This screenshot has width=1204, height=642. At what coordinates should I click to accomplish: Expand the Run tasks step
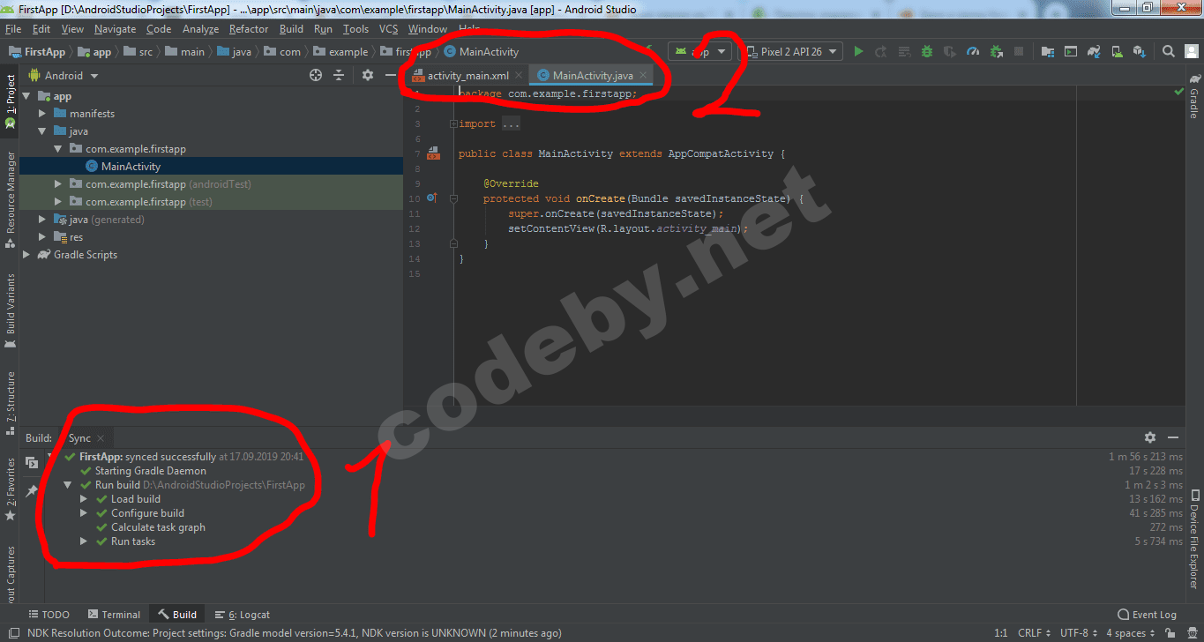[84, 541]
